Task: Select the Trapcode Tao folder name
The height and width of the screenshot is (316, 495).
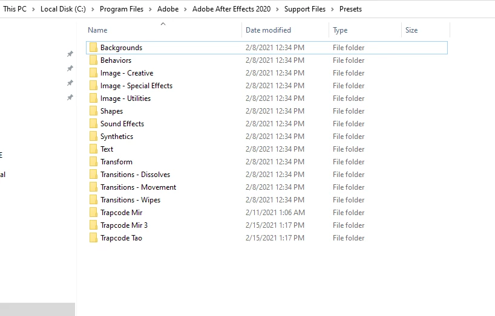Action: 121,238
